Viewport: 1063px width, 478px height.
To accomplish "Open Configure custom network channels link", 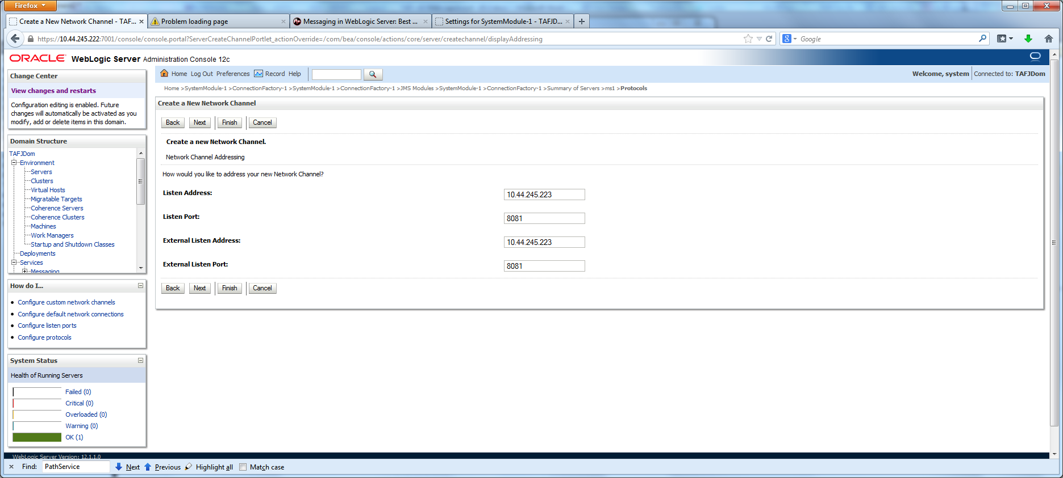I will (x=66, y=302).
